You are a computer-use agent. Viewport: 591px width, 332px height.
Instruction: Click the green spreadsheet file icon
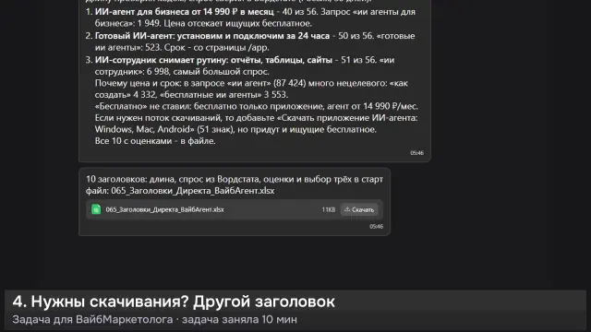point(96,209)
